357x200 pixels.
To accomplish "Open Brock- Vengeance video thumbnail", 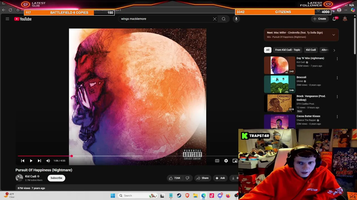I will point(279,103).
